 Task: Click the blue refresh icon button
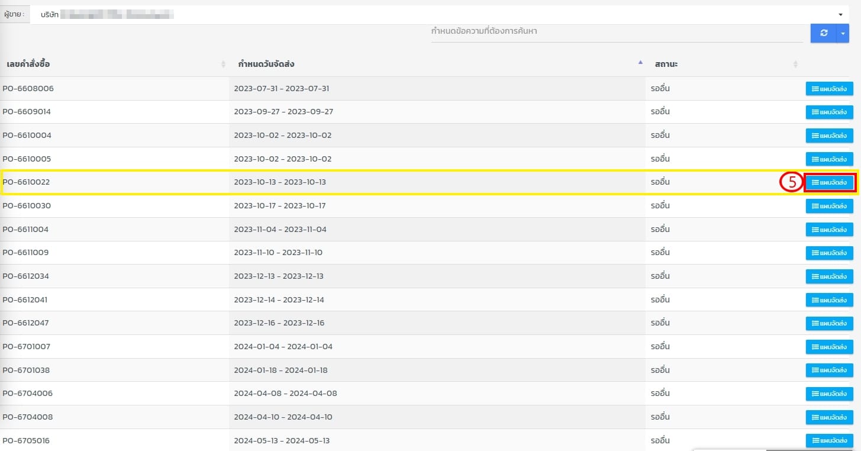[x=823, y=34]
